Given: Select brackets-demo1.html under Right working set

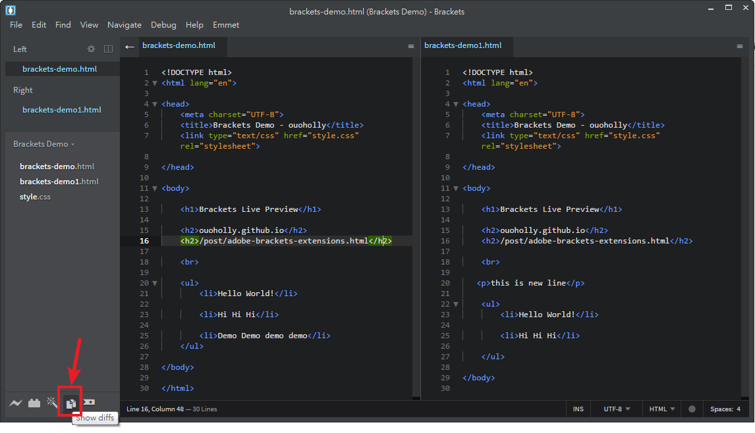Looking at the screenshot, I should 61,110.
